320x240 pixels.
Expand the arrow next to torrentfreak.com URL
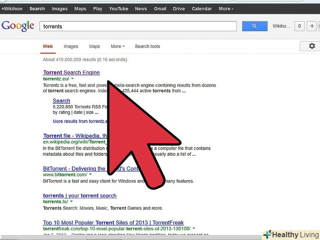(x=194, y=229)
